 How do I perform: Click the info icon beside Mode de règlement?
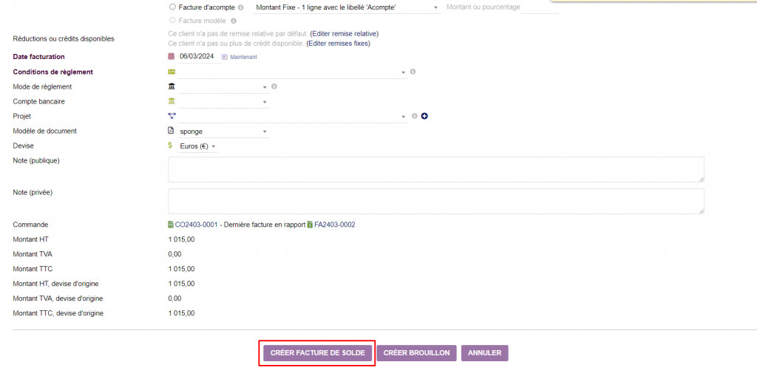click(x=274, y=86)
